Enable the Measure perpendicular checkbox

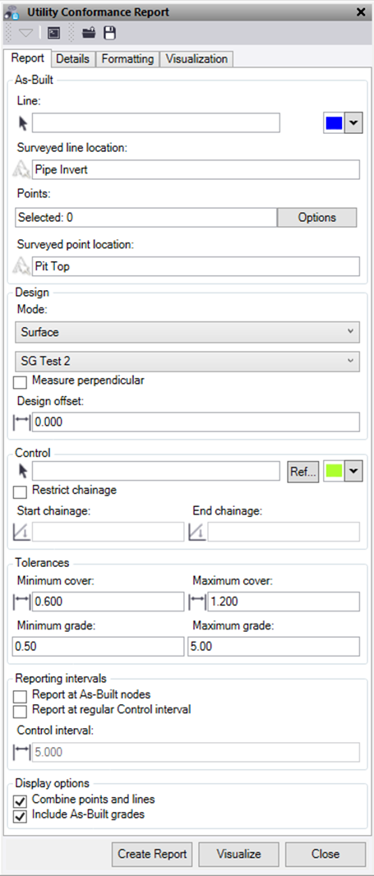[20, 382]
